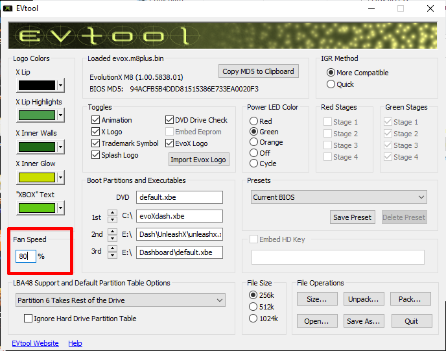Select Orange Power LED color
The width and height of the screenshot is (446, 351).
click(266, 142)
